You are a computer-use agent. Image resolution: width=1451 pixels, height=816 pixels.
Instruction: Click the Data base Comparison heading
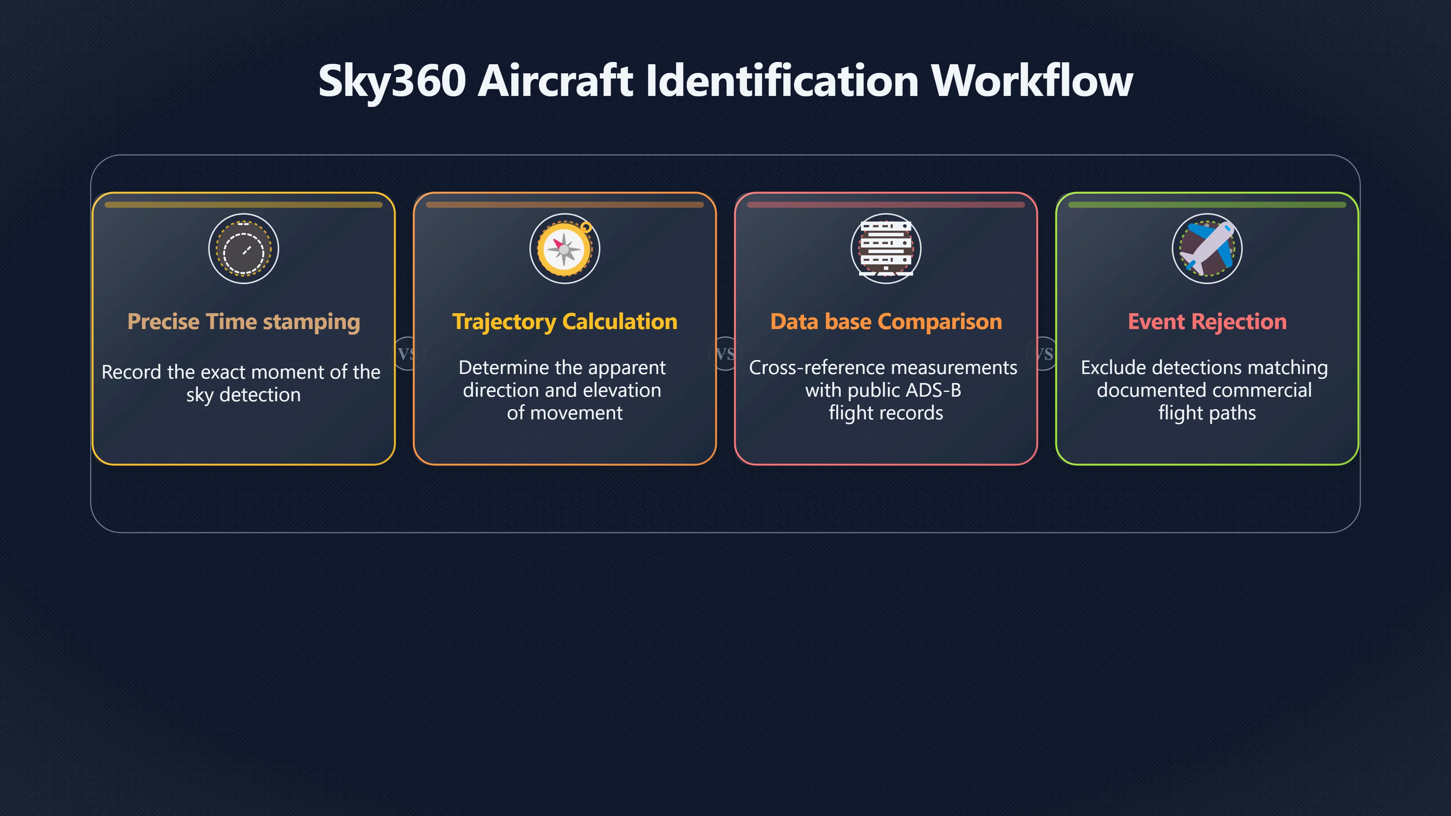click(886, 321)
